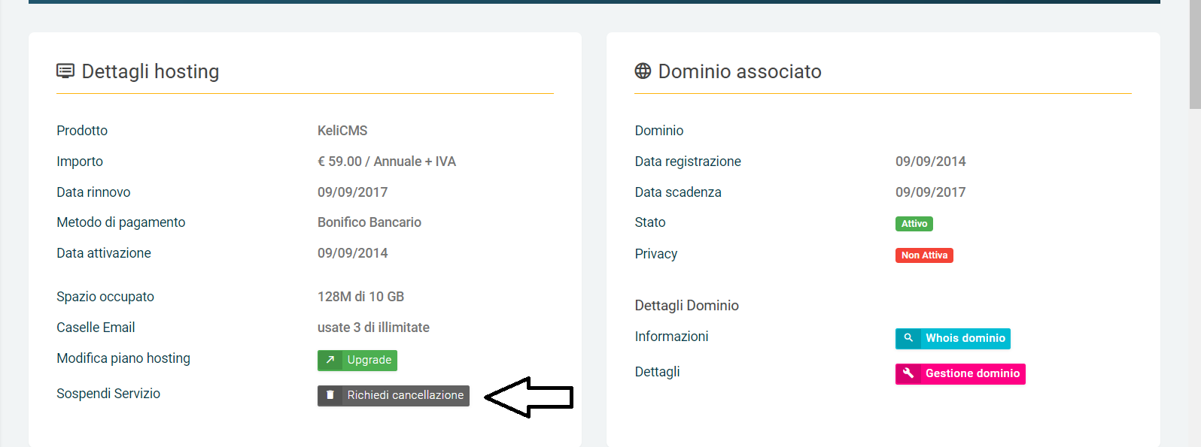Click the Dettagli Dominio subheading

coord(687,306)
